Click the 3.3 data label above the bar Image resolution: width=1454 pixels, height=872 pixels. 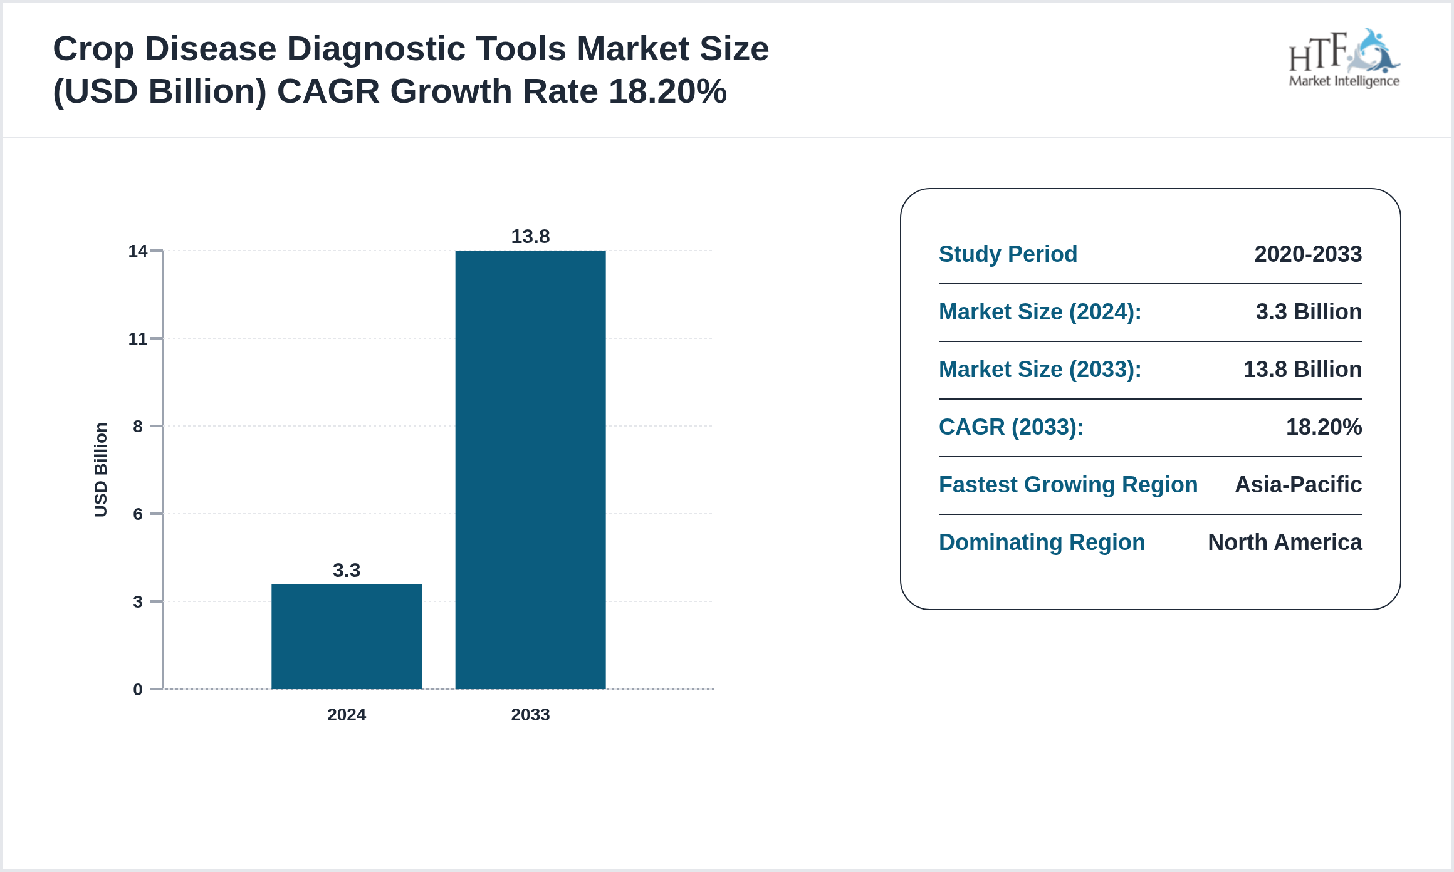345,570
